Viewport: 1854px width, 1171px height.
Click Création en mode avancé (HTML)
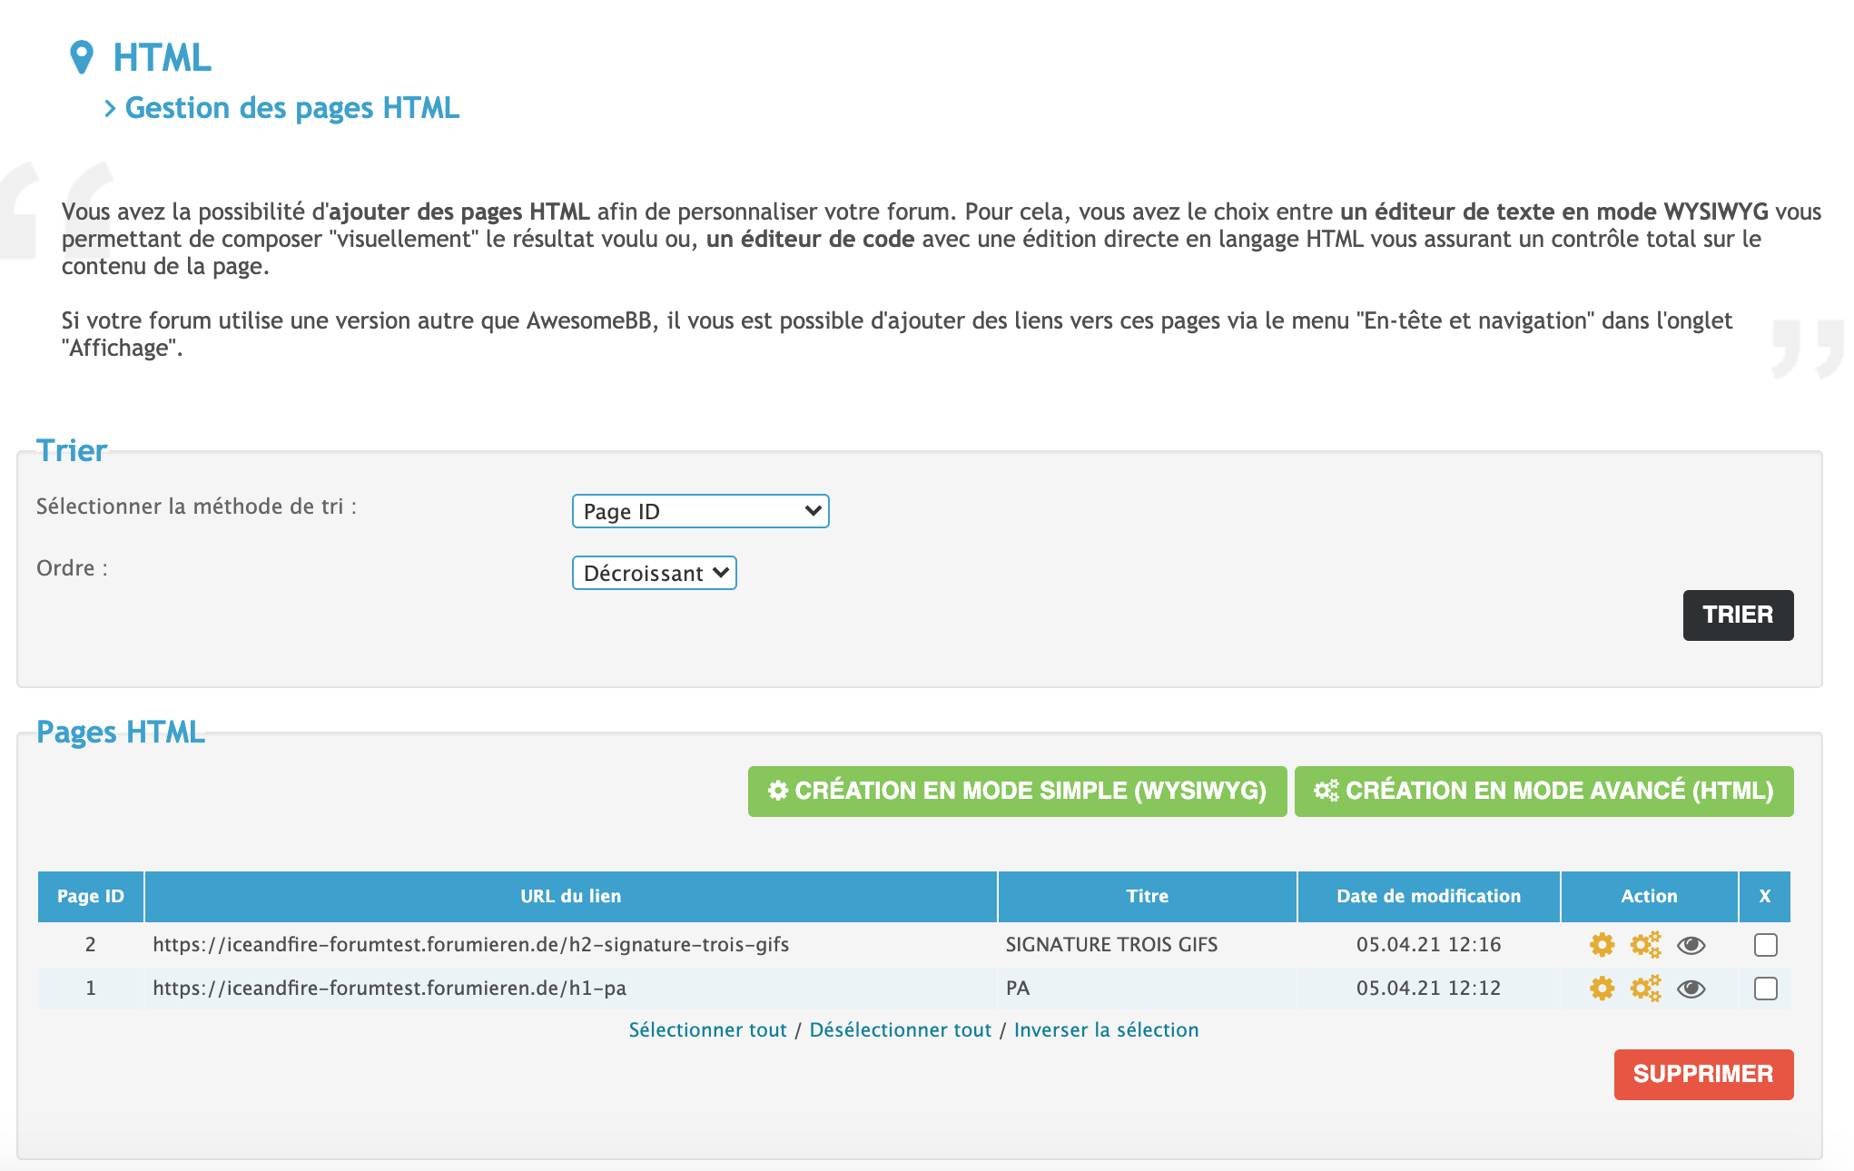pos(1543,792)
